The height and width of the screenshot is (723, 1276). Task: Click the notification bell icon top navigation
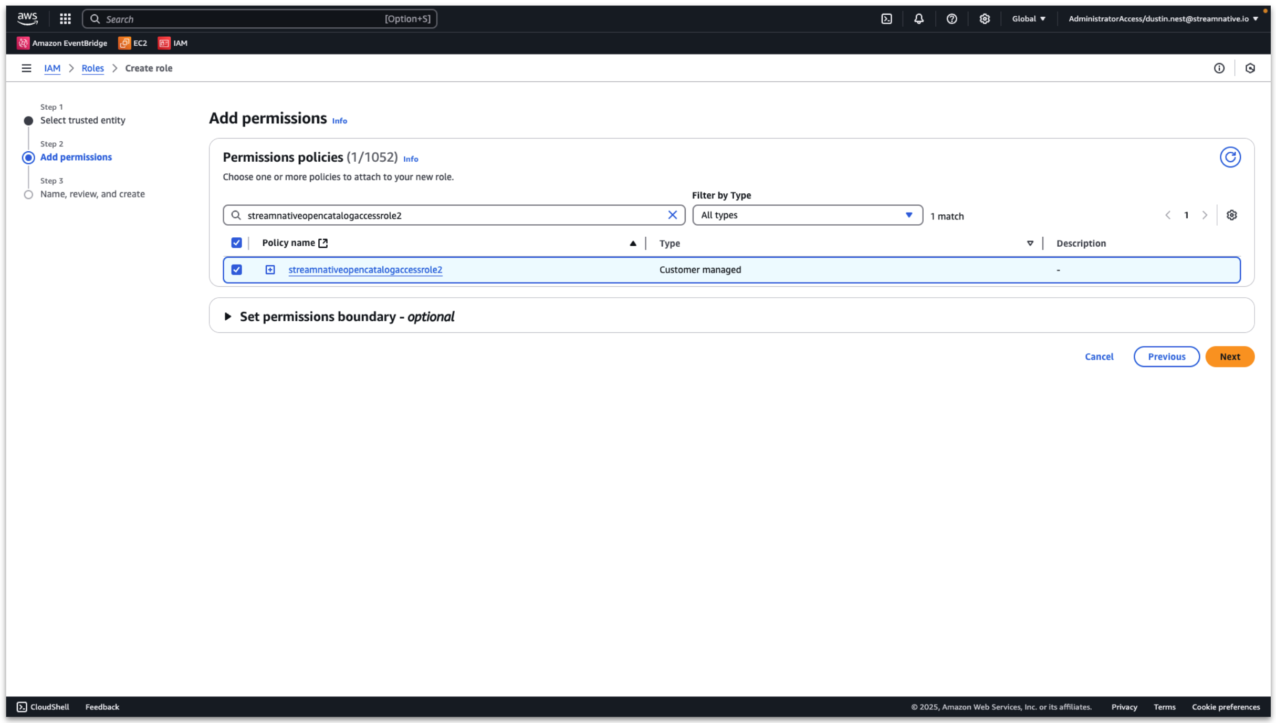click(x=918, y=18)
